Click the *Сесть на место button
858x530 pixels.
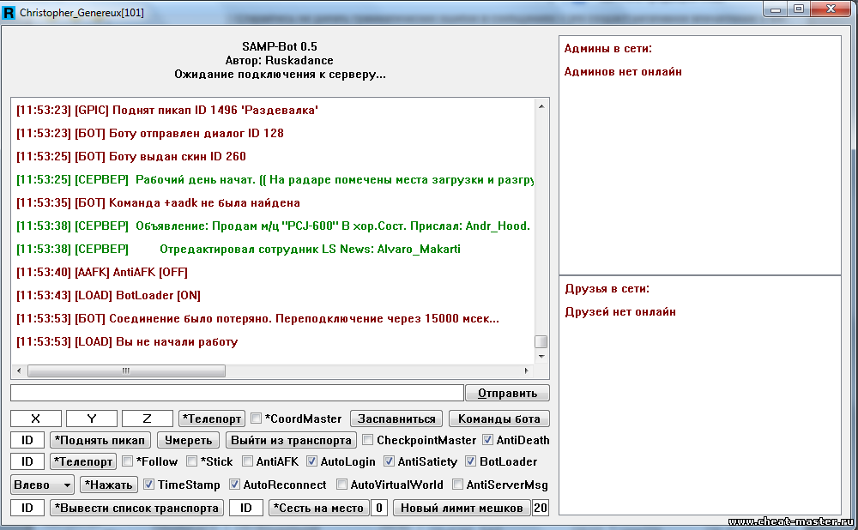(x=318, y=508)
